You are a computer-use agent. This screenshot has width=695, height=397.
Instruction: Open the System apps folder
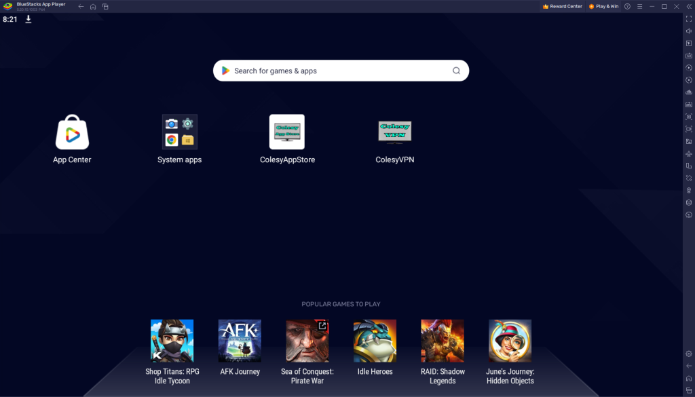[179, 132]
